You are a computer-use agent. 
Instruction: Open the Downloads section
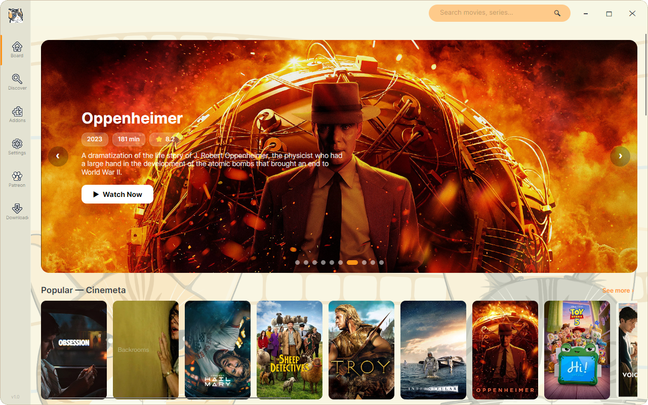17,212
